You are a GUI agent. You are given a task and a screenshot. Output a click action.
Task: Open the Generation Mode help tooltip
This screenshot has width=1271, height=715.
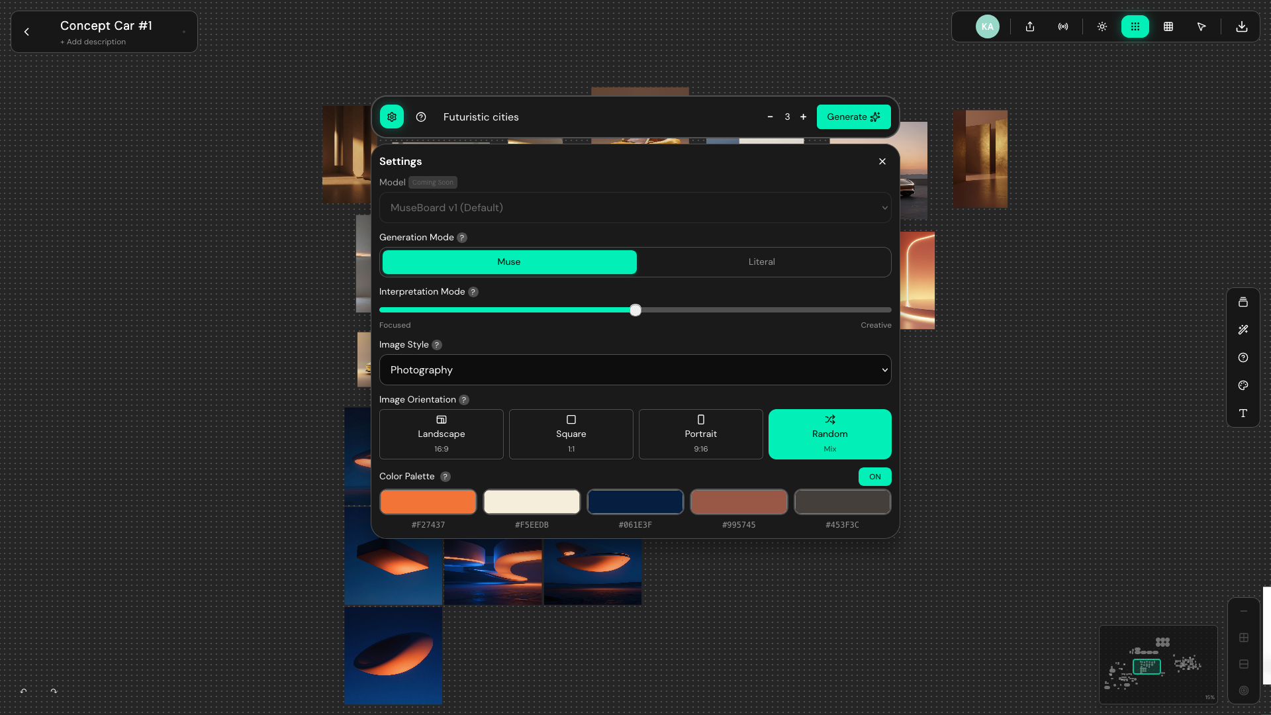(x=462, y=238)
